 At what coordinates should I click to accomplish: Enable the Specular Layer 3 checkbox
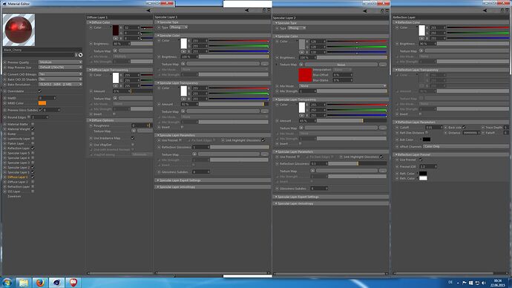coord(33,163)
